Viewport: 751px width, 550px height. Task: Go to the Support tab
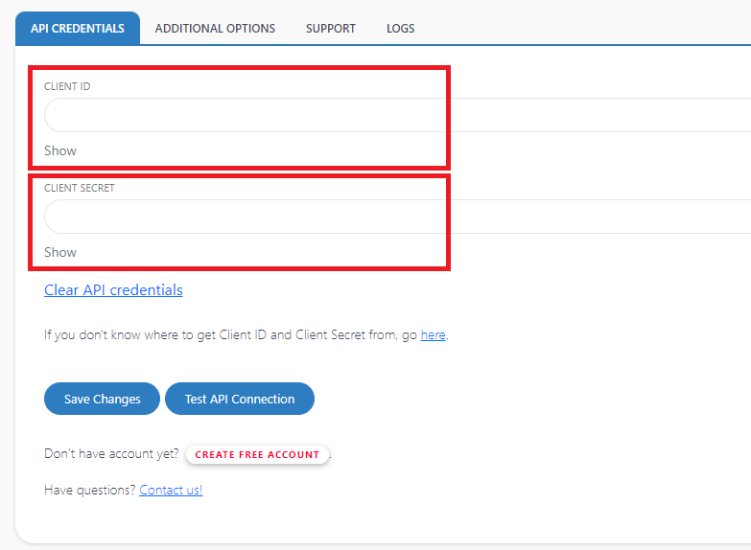[x=331, y=29]
